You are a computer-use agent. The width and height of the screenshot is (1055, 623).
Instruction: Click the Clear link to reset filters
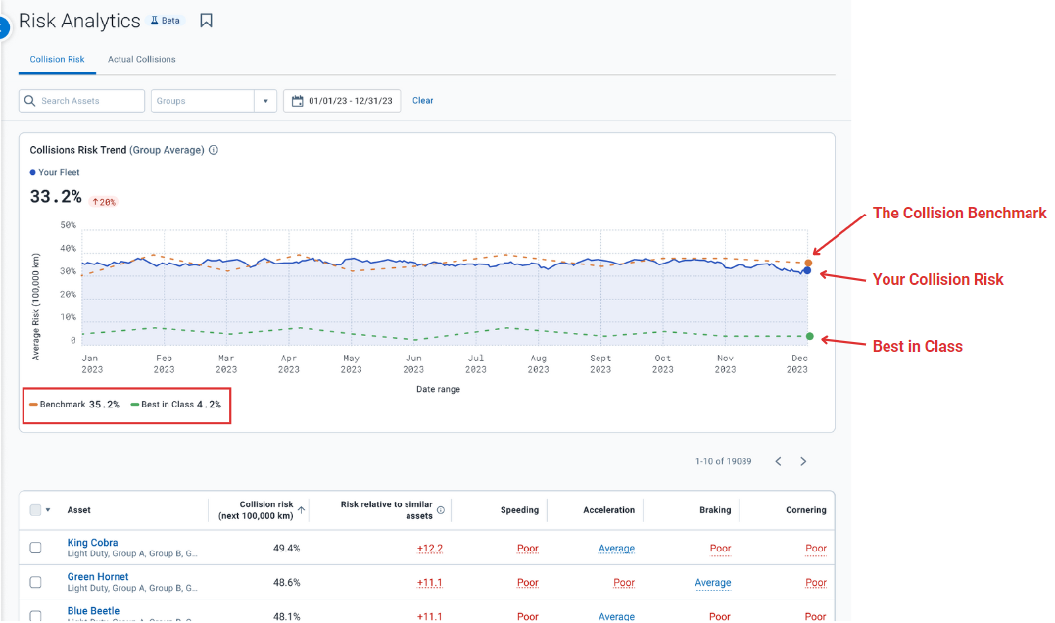tap(422, 100)
